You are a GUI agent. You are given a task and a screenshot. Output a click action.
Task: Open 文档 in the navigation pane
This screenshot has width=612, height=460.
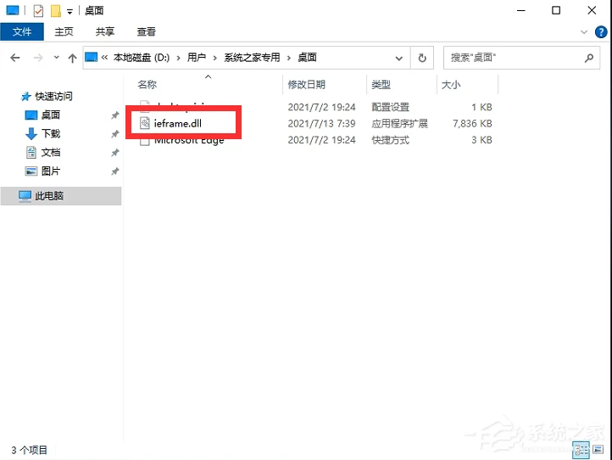point(51,153)
